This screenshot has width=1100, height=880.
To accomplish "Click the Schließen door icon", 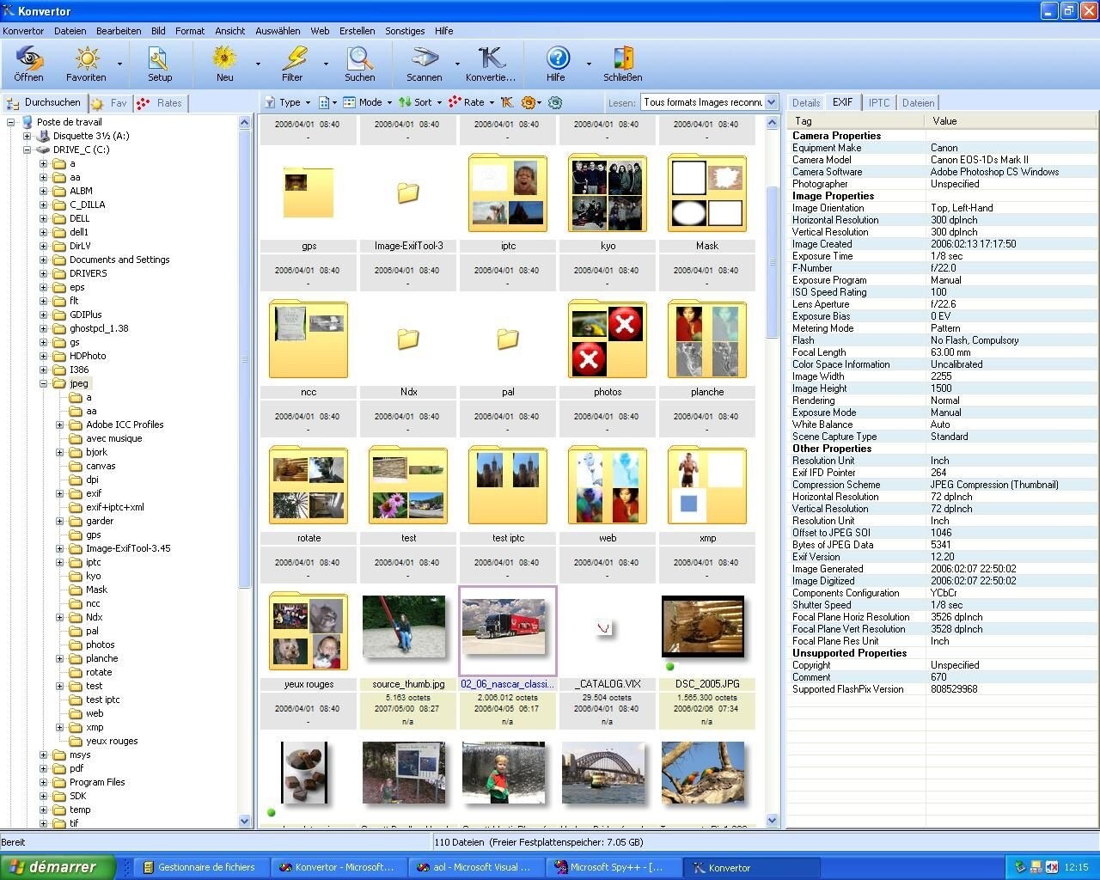I will (622, 64).
